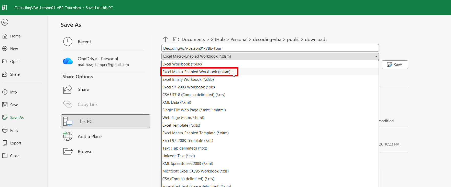Pick Web Page (*.htm, *.html)
451x187 pixels.
click(270, 118)
